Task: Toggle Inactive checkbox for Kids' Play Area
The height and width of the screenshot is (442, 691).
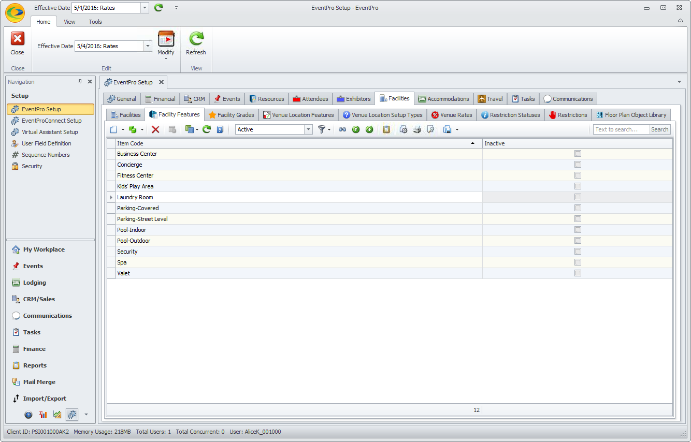Action: tap(578, 186)
